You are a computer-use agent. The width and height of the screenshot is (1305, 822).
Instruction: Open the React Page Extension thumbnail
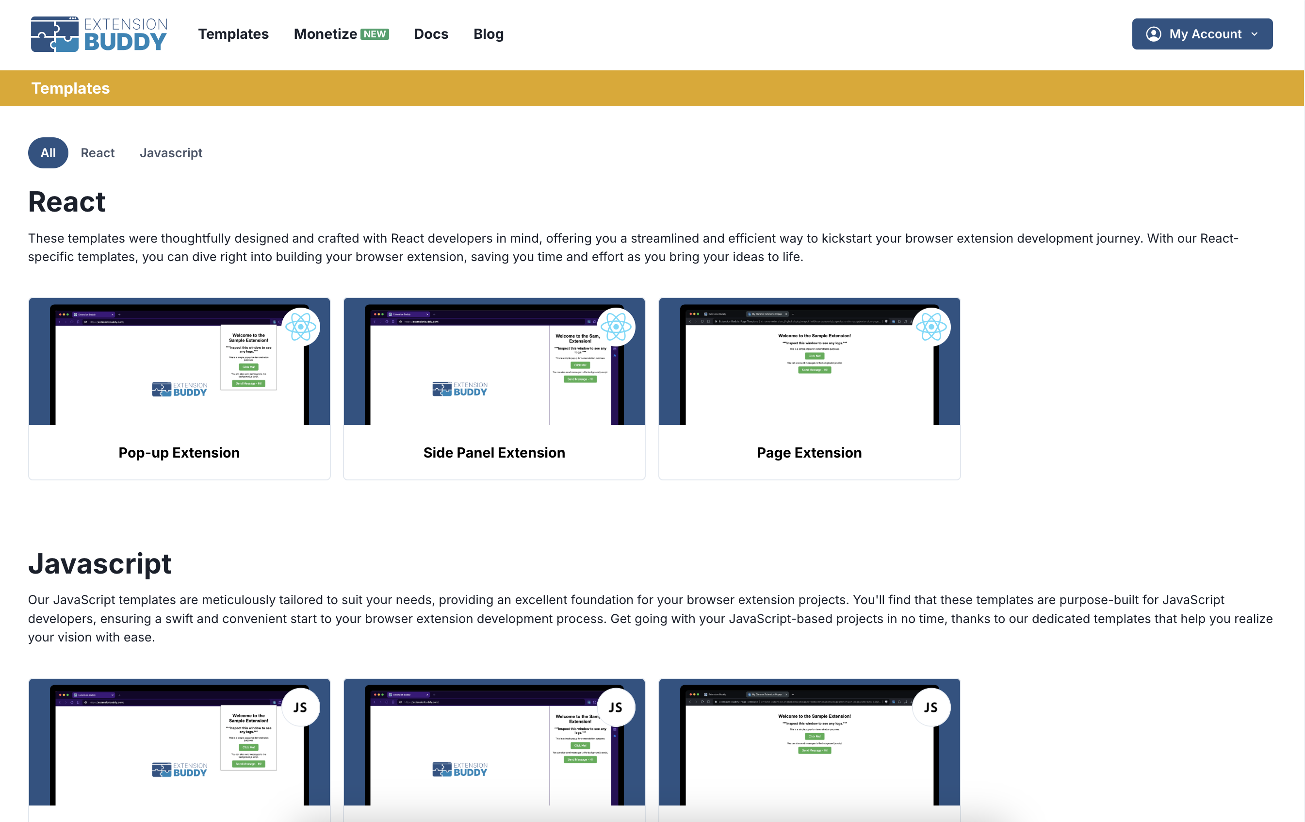click(809, 361)
